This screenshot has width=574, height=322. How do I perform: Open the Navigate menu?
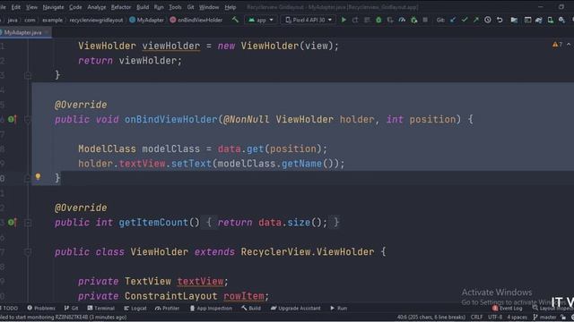[x=53, y=7]
